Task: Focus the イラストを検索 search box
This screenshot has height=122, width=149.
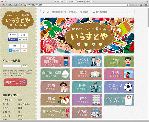Action: pos(12,65)
